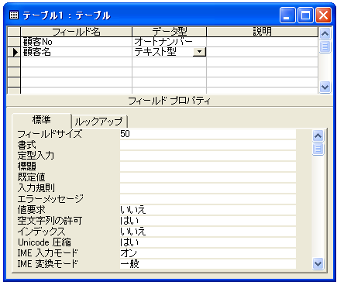This screenshot has width=337, height=285.
Task: Switch to the ルックアップ tab
Action: tap(99, 121)
